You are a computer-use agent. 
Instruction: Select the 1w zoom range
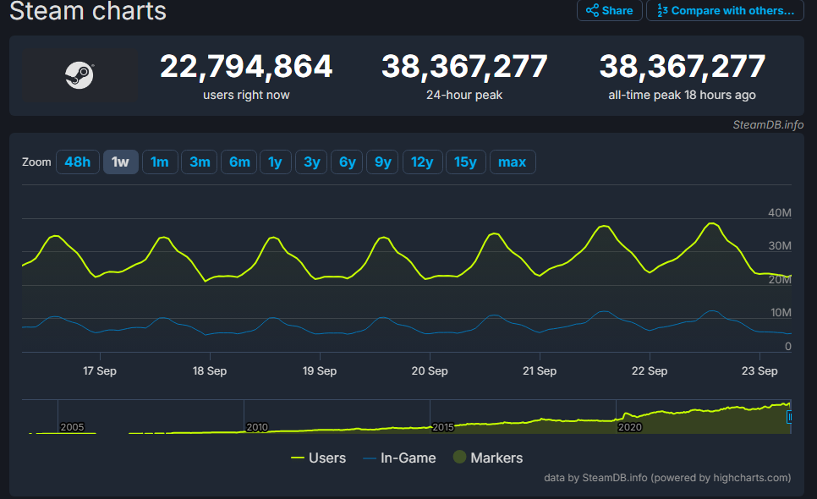(120, 162)
